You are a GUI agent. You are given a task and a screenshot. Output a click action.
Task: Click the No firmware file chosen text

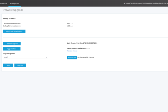pyautogui.click(x=86, y=57)
